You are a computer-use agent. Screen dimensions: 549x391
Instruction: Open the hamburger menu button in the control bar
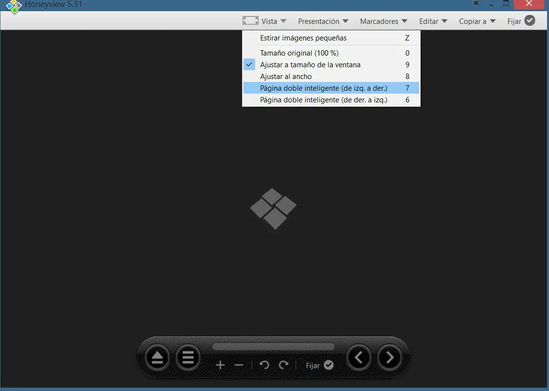click(188, 357)
